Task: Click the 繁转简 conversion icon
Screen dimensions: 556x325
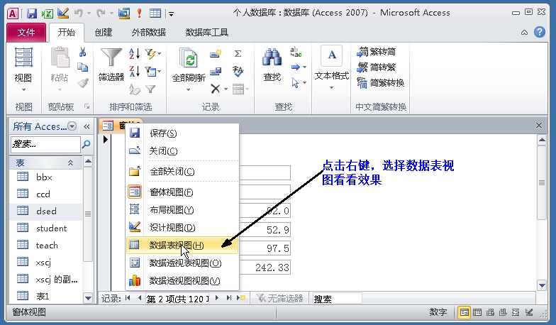Action: pos(377,52)
